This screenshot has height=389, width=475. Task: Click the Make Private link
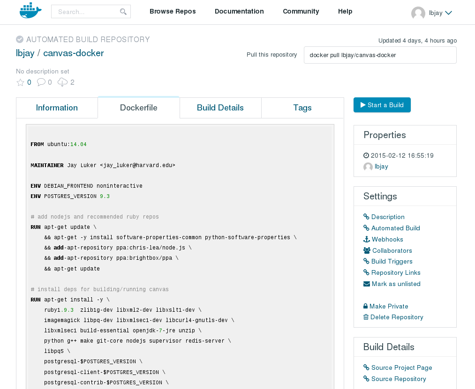point(389,306)
